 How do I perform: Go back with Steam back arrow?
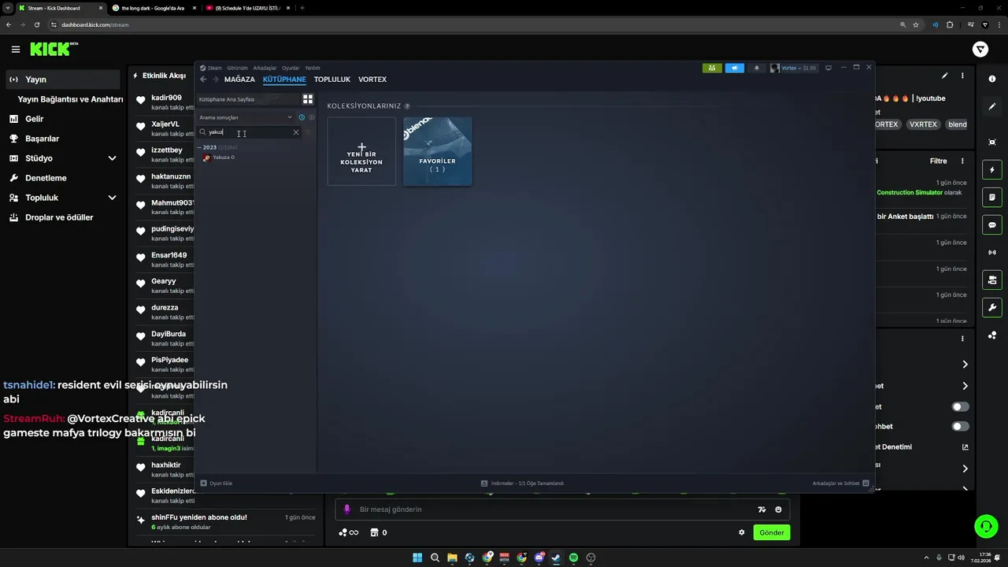[203, 80]
